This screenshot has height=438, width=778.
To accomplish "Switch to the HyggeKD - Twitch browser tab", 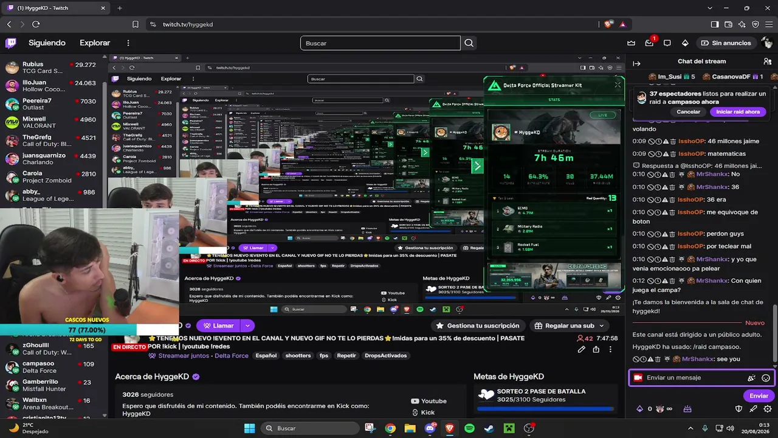I will 55,8.
